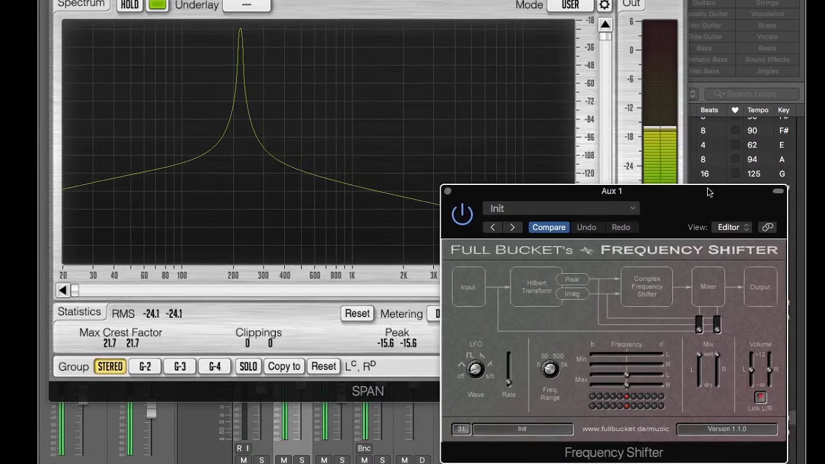This screenshot has height=464, width=825.
Task: Click the link icon in plugin header
Action: click(767, 227)
